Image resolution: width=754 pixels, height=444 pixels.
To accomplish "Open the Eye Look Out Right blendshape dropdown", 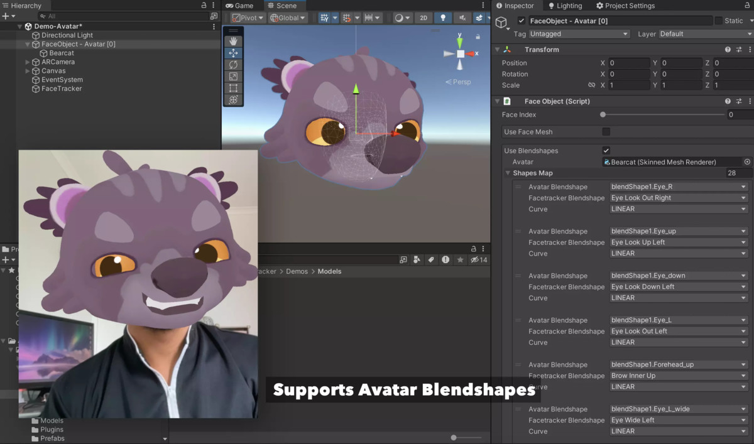I will point(678,197).
